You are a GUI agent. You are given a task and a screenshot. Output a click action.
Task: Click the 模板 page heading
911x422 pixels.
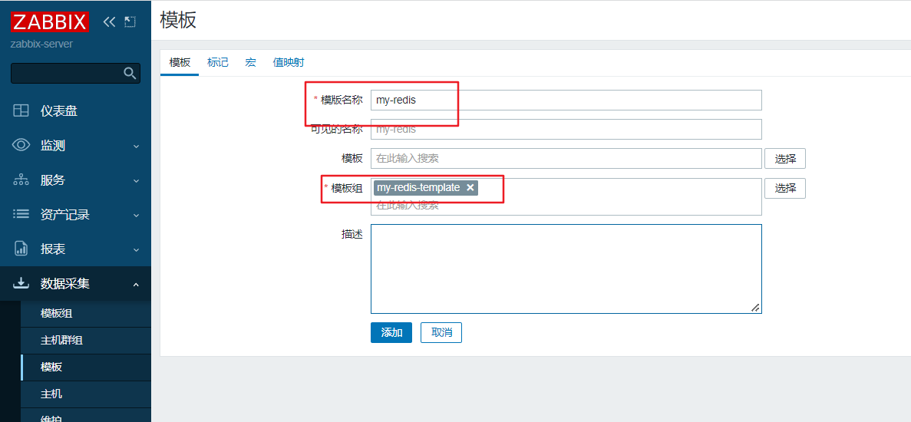[178, 20]
